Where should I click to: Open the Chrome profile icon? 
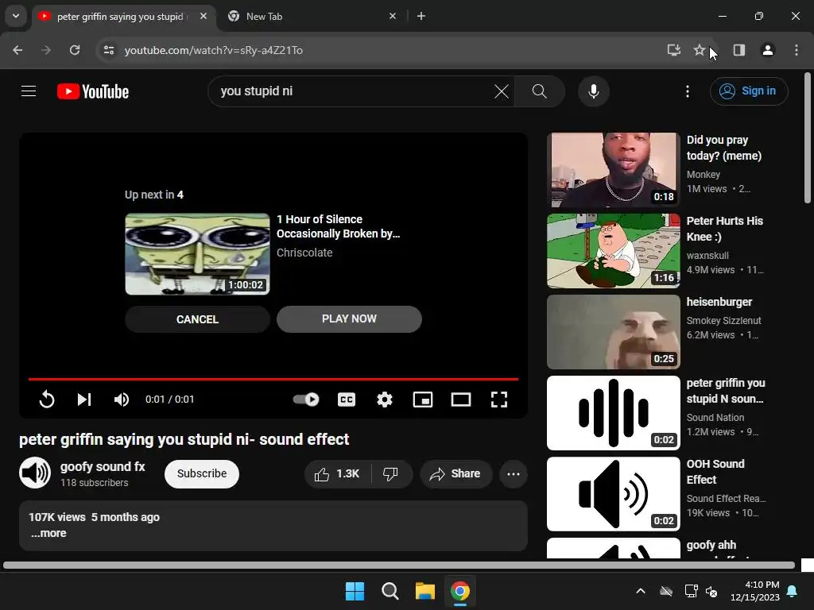tap(768, 50)
